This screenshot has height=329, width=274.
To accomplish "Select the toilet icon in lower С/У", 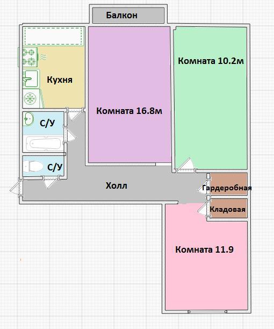I will [33, 167].
